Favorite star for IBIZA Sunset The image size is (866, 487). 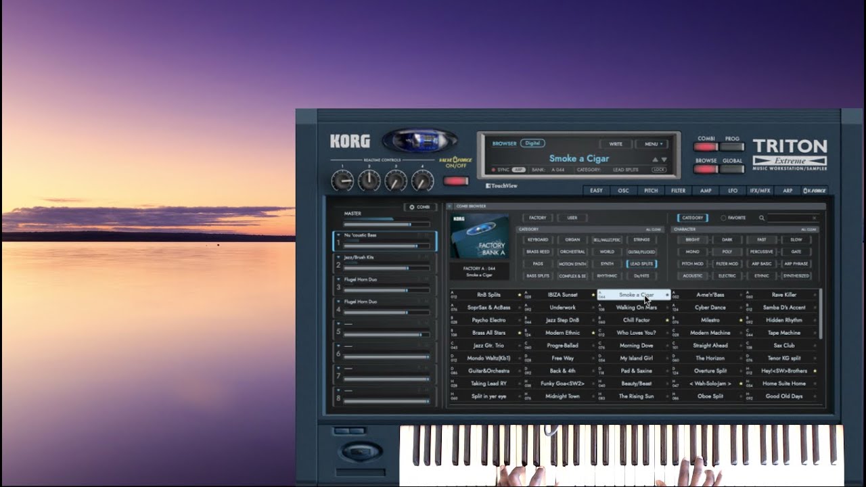(593, 295)
